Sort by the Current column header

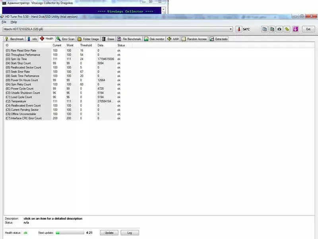pyautogui.click(x=58, y=45)
